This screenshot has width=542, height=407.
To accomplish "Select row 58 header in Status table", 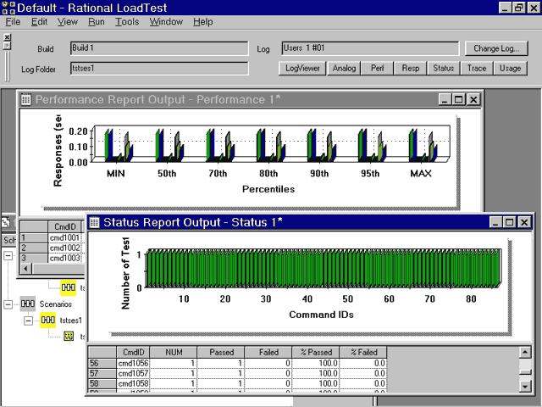I will click(x=102, y=383).
